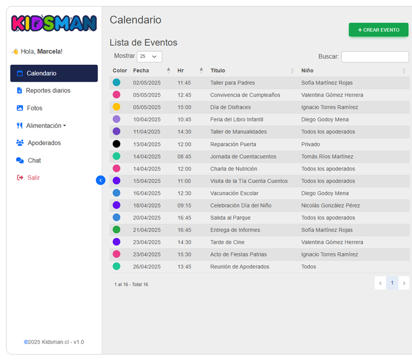Screen dimensions: 412x360
Task: Click pink dot of Charla de Nutrición
Action: pyautogui.click(x=116, y=168)
